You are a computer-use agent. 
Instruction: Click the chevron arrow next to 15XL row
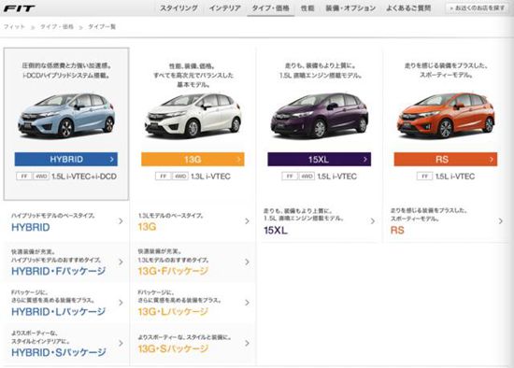373,221
